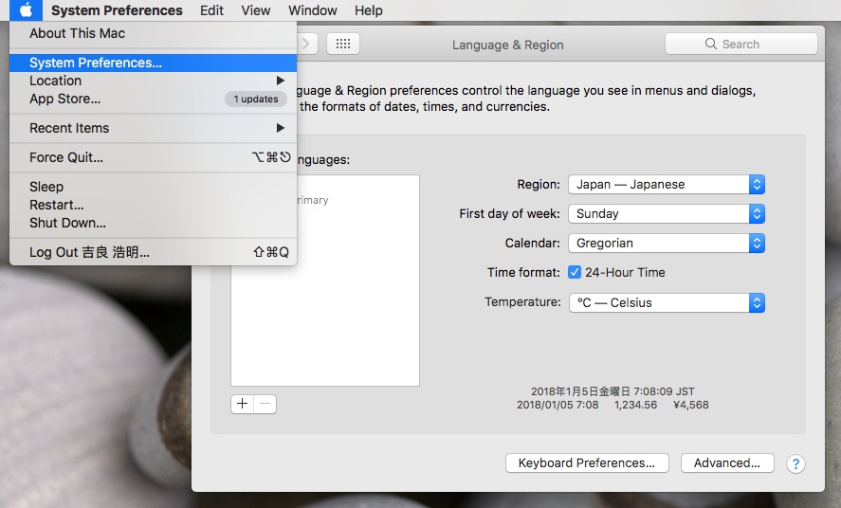Image resolution: width=841 pixels, height=508 pixels.
Task: Click the Language & Region window title
Action: pyautogui.click(x=508, y=45)
